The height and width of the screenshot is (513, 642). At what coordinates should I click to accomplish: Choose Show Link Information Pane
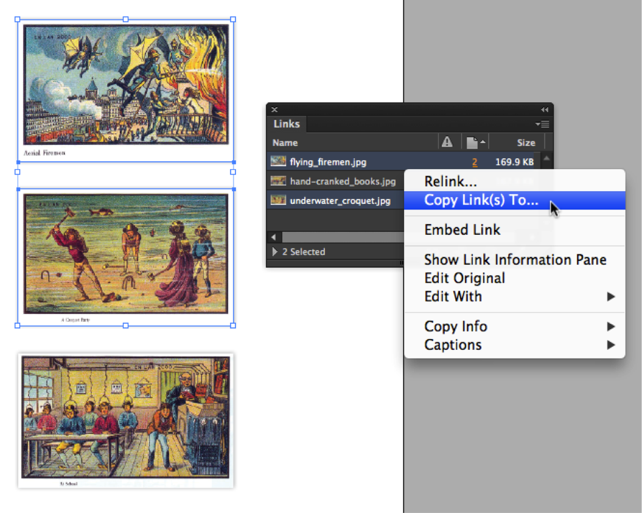click(514, 259)
